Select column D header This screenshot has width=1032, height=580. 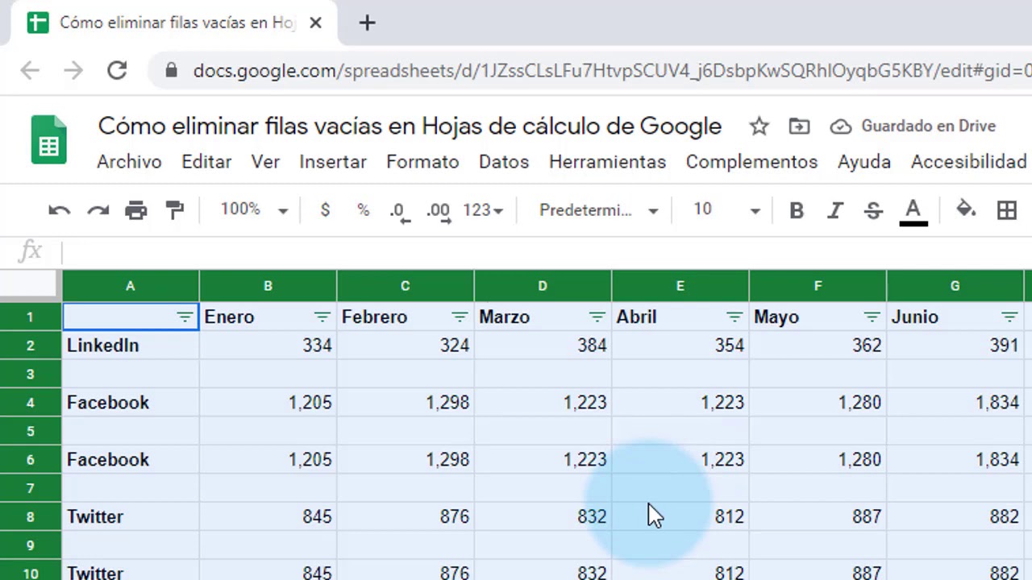tap(543, 286)
